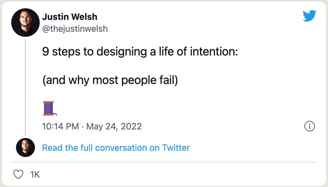This screenshot has height=187, width=328.
Task: Click the "(and why most people fail)" line
Action: point(110,80)
